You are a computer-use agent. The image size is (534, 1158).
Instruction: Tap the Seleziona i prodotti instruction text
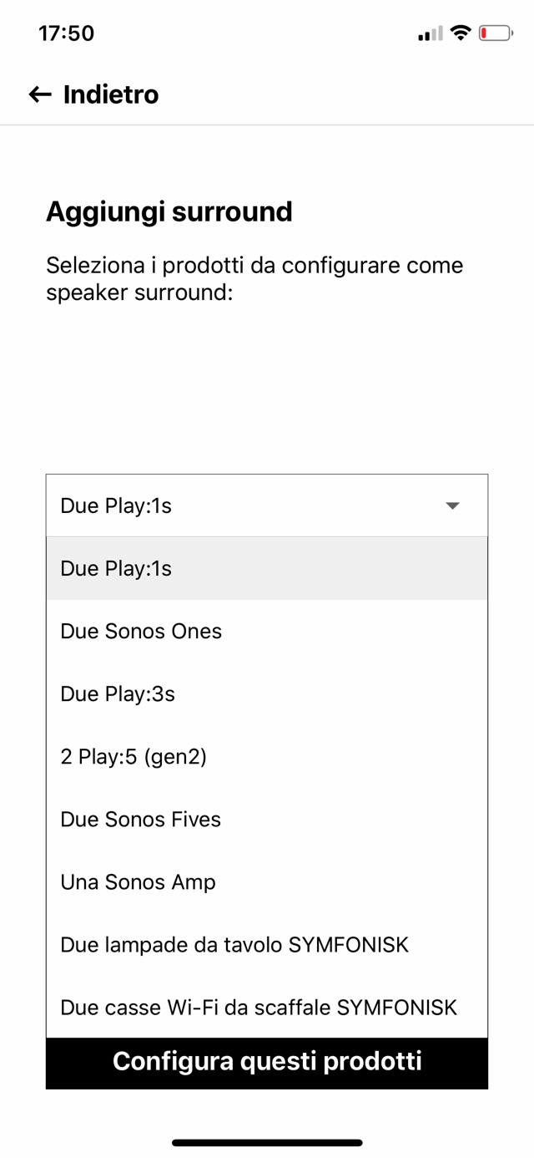click(x=254, y=279)
